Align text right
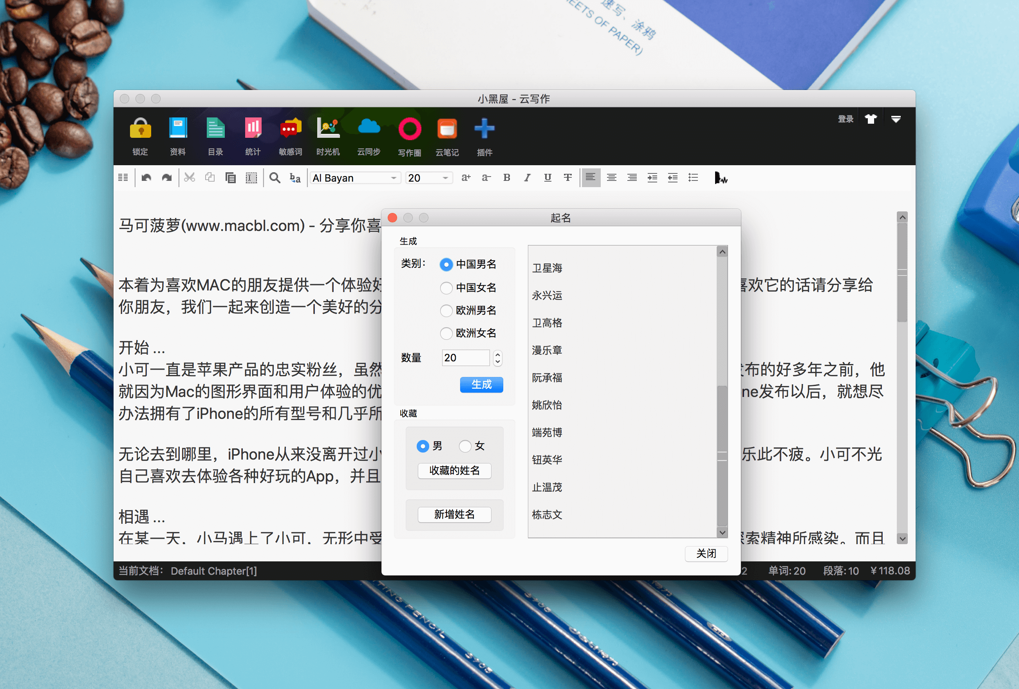 (x=632, y=177)
